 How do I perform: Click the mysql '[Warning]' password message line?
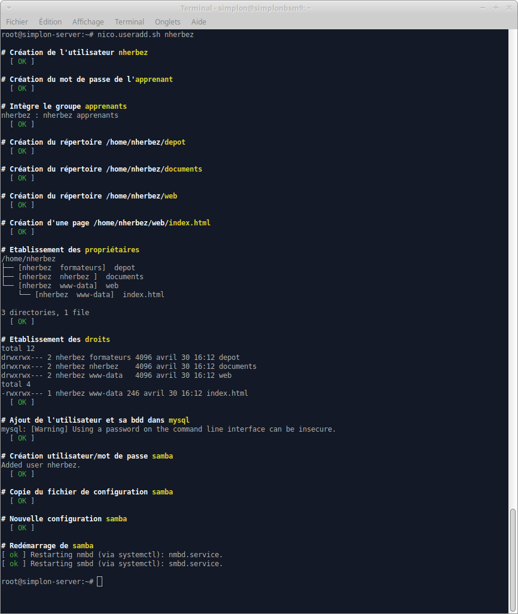coord(169,429)
